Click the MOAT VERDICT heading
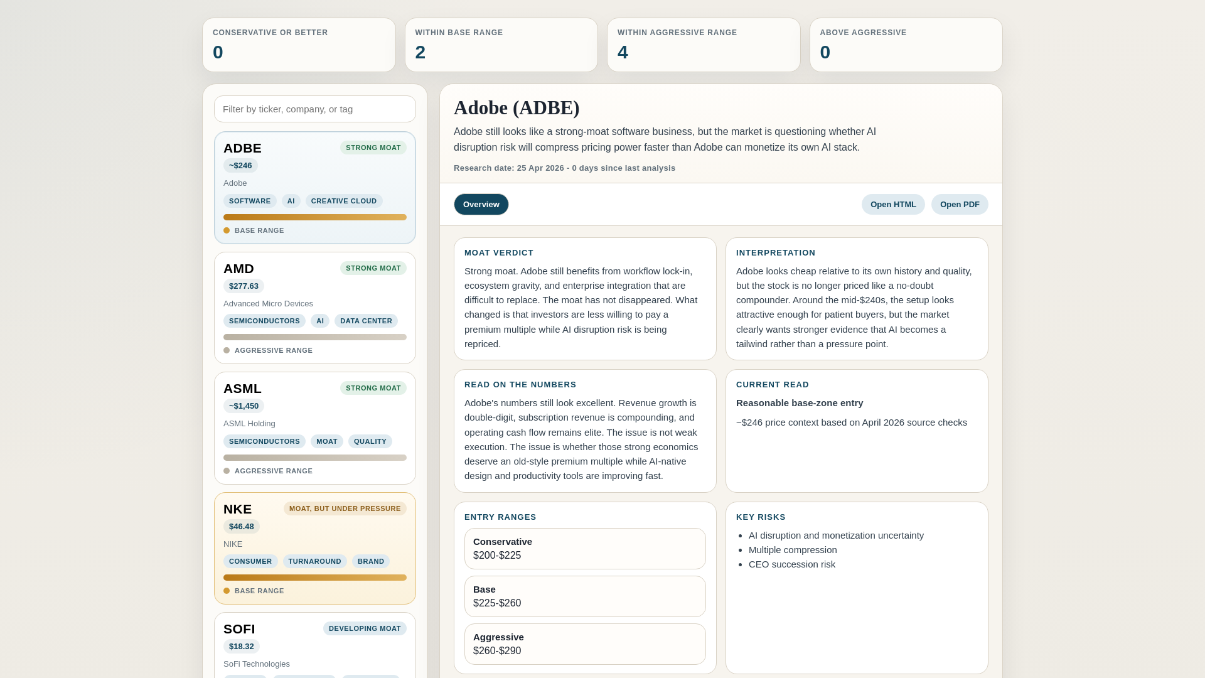The height and width of the screenshot is (678, 1205). click(x=499, y=253)
